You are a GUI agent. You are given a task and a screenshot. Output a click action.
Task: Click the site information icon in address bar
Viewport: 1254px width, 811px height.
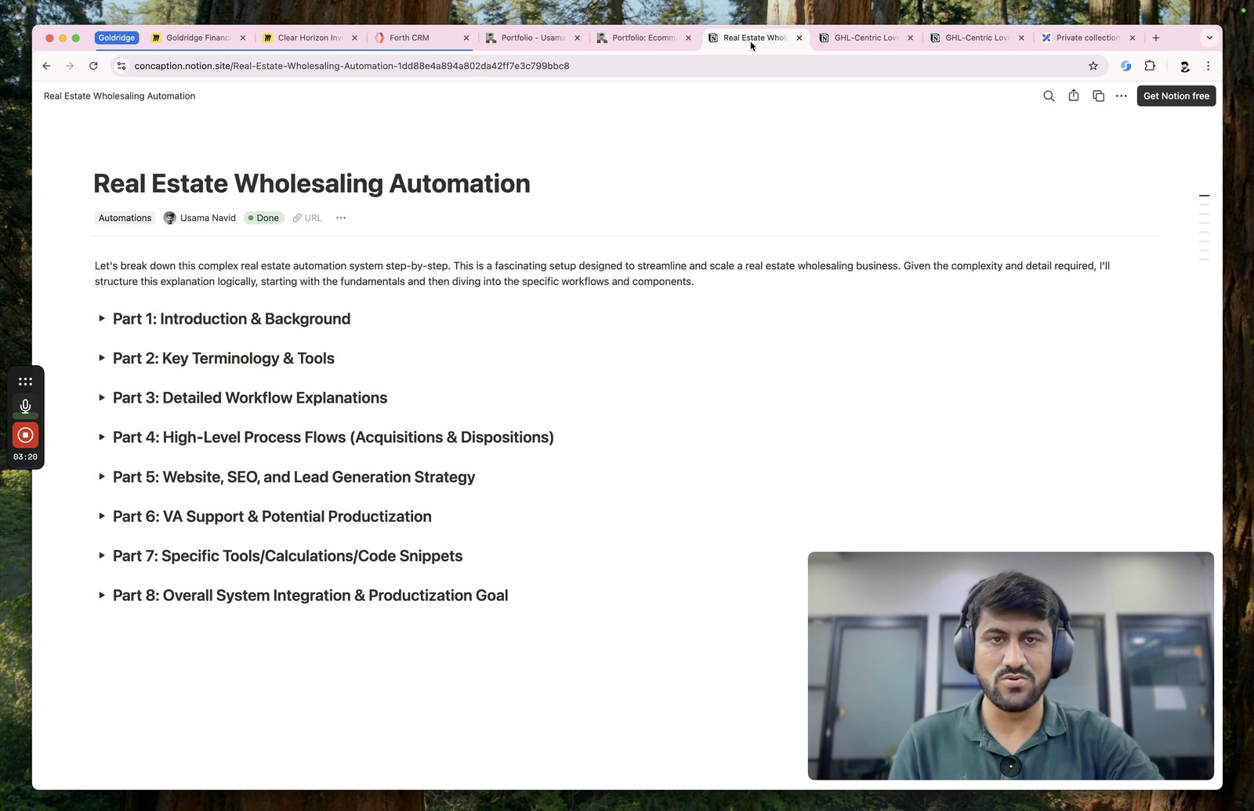[121, 66]
